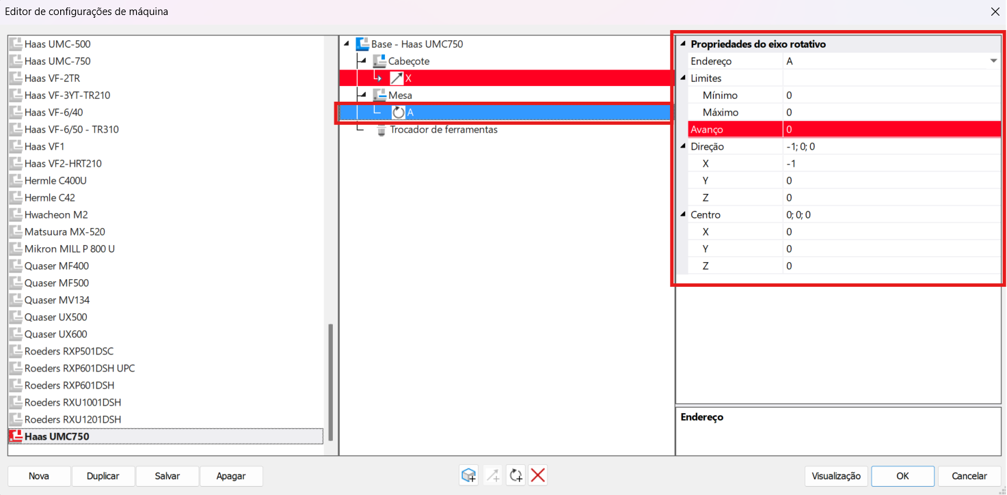The height and width of the screenshot is (495, 1007).
Task: Click the icon beside Matsuura MX-520
Action: click(x=16, y=232)
